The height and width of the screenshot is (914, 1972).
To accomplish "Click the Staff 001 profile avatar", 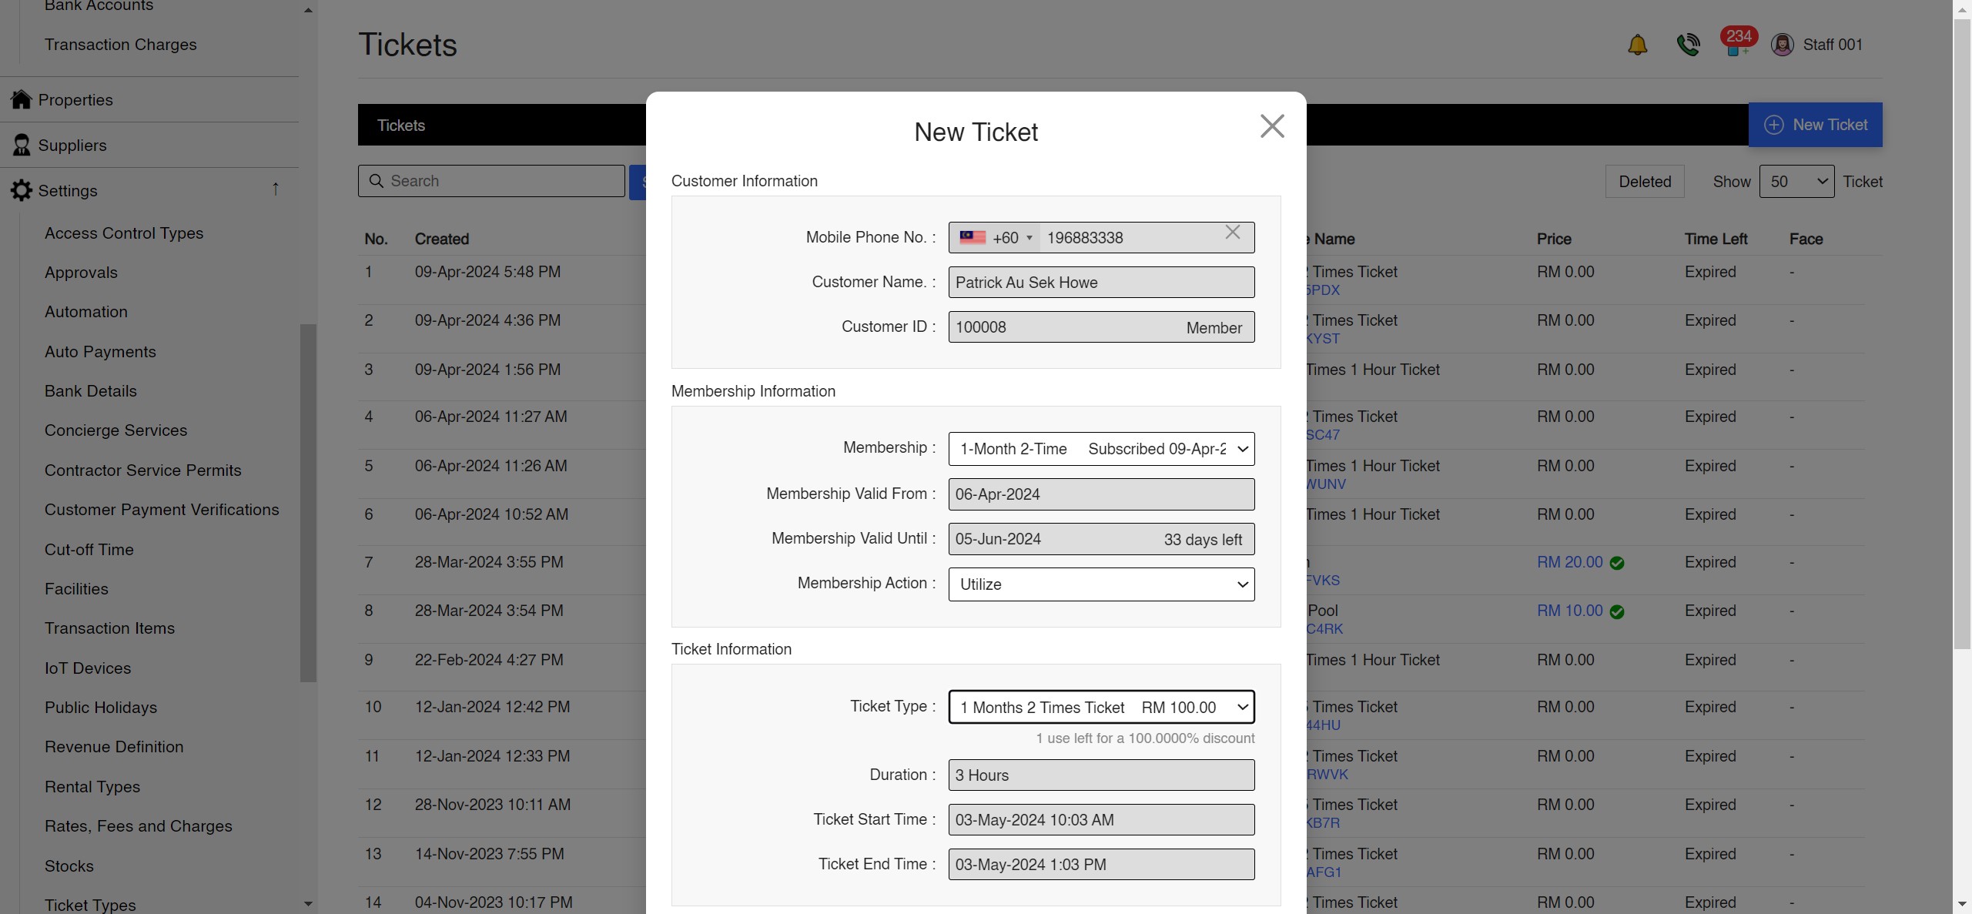I will click(x=1783, y=44).
